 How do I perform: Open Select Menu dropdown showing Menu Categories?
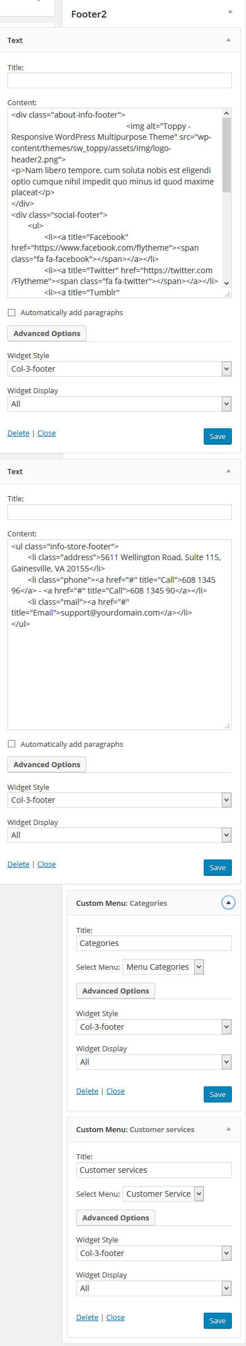click(163, 967)
